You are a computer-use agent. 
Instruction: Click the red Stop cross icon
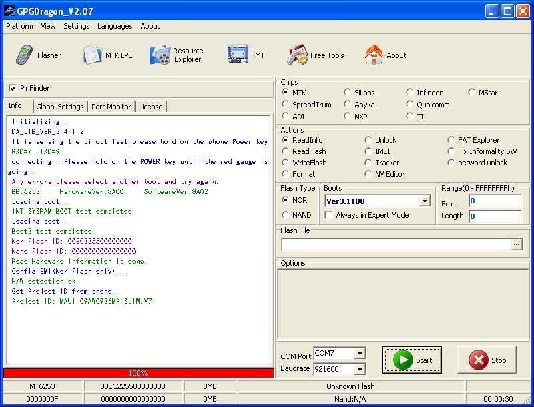(x=478, y=360)
